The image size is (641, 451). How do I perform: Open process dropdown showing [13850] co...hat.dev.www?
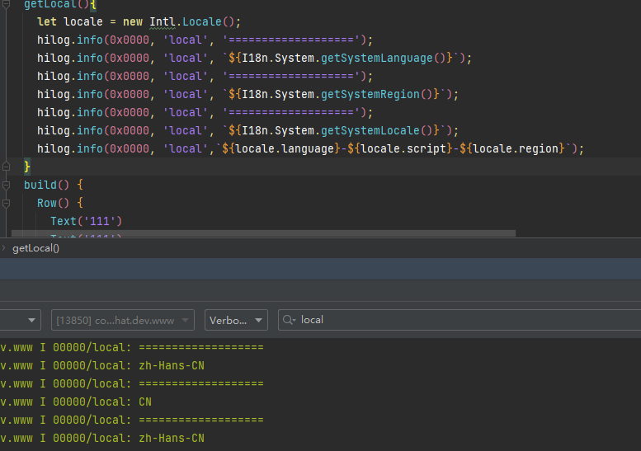[x=123, y=320]
